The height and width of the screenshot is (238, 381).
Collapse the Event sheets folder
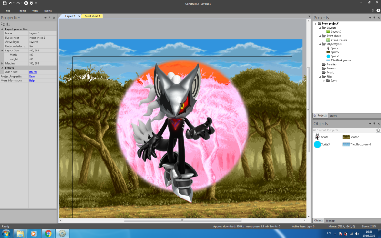pos(320,36)
